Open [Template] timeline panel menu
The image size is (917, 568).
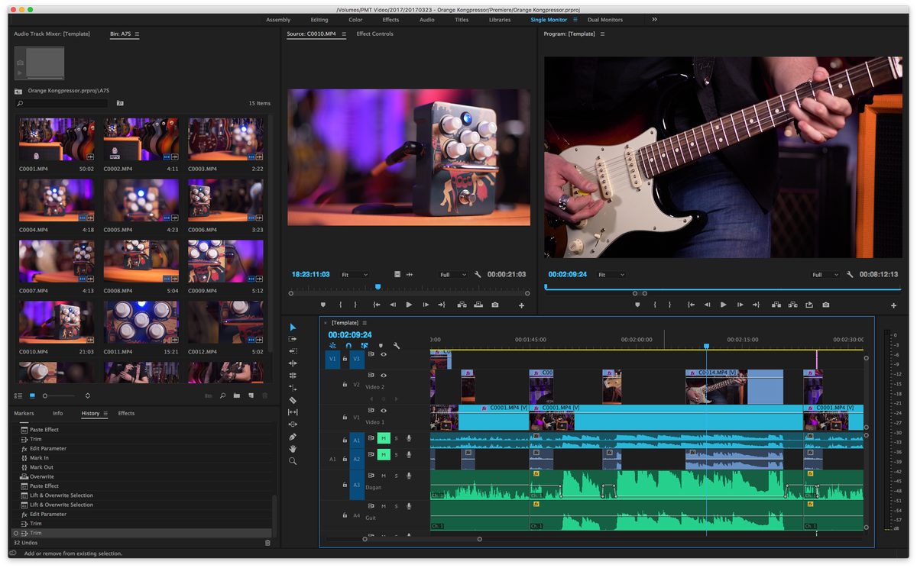365,323
